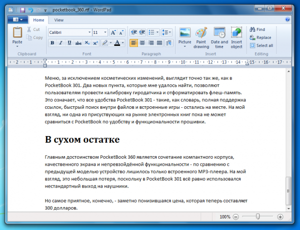Viewport: 300px width, 230px height.
Task: Select Justify alignment
Action: coord(159,43)
